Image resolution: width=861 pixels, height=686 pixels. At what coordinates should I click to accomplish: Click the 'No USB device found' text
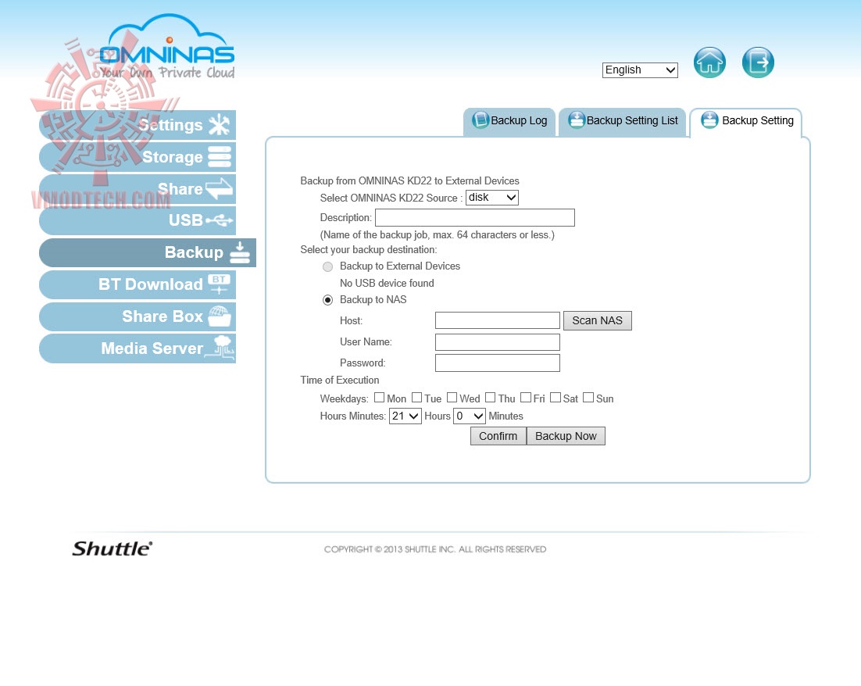click(x=387, y=284)
